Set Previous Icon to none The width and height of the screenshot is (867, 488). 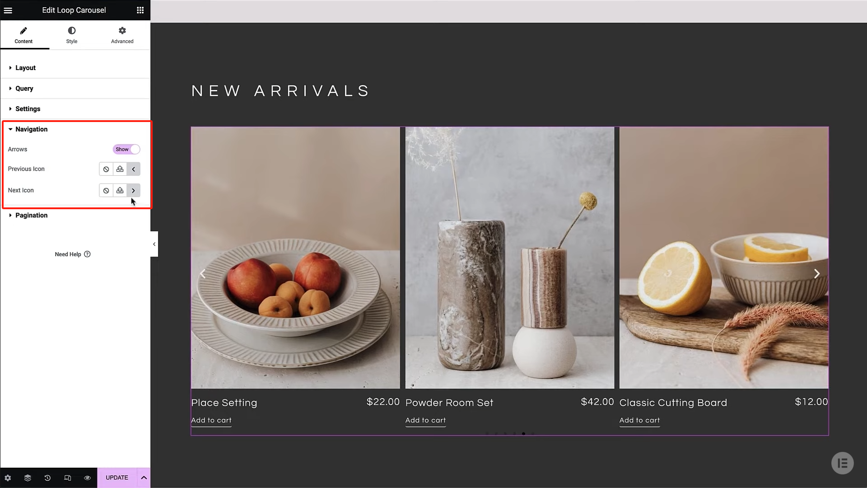(106, 169)
